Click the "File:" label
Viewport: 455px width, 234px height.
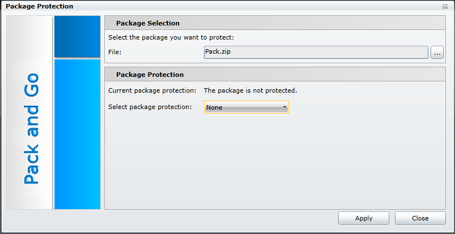[x=115, y=53]
